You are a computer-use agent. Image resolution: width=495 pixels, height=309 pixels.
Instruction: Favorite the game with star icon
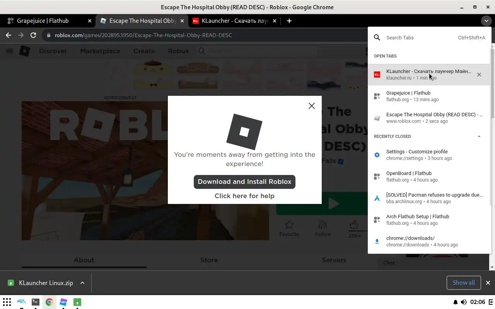pyautogui.click(x=289, y=229)
